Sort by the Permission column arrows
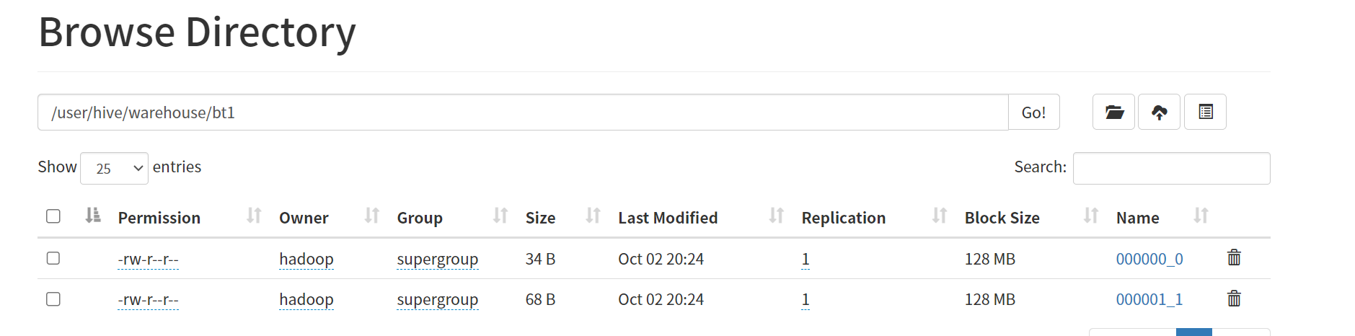 (254, 216)
